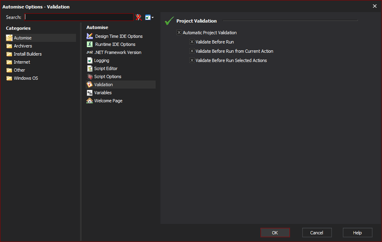The width and height of the screenshot is (382, 242).
Task: Click the Cancel button
Action: tap(317, 232)
